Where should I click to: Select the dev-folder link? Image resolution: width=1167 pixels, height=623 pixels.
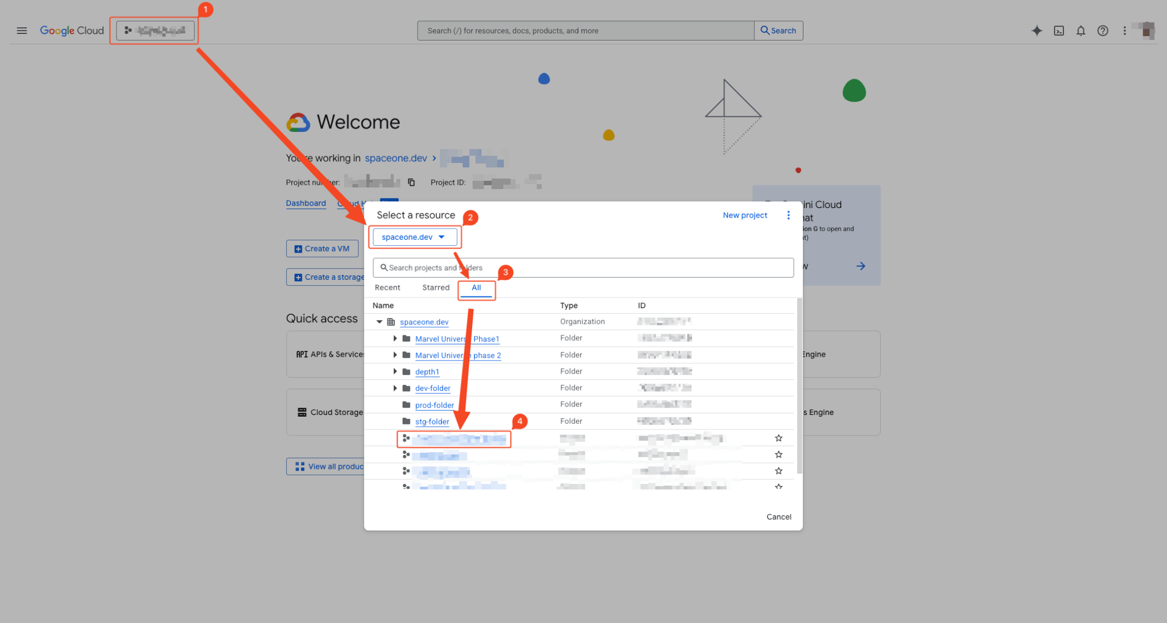click(x=433, y=388)
